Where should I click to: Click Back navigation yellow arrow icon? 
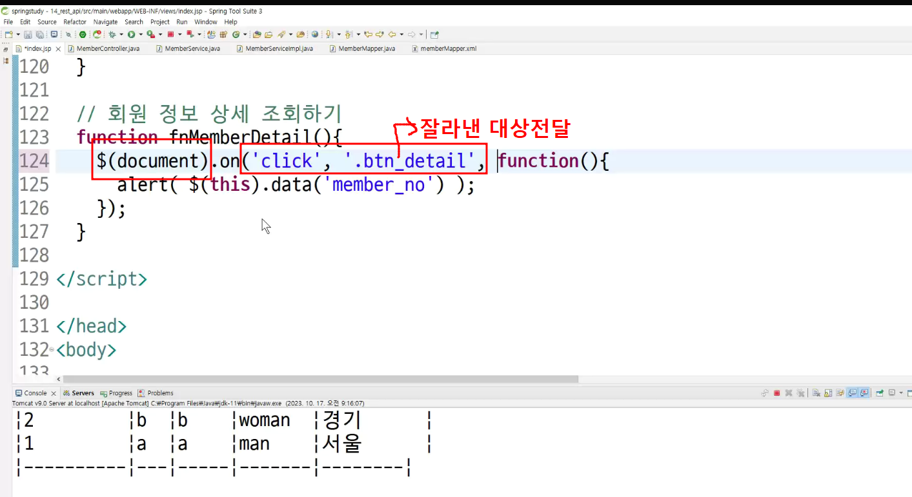click(x=392, y=34)
